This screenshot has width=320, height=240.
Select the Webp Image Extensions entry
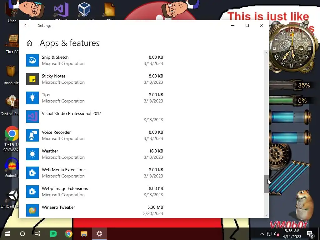(x=95, y=192)
